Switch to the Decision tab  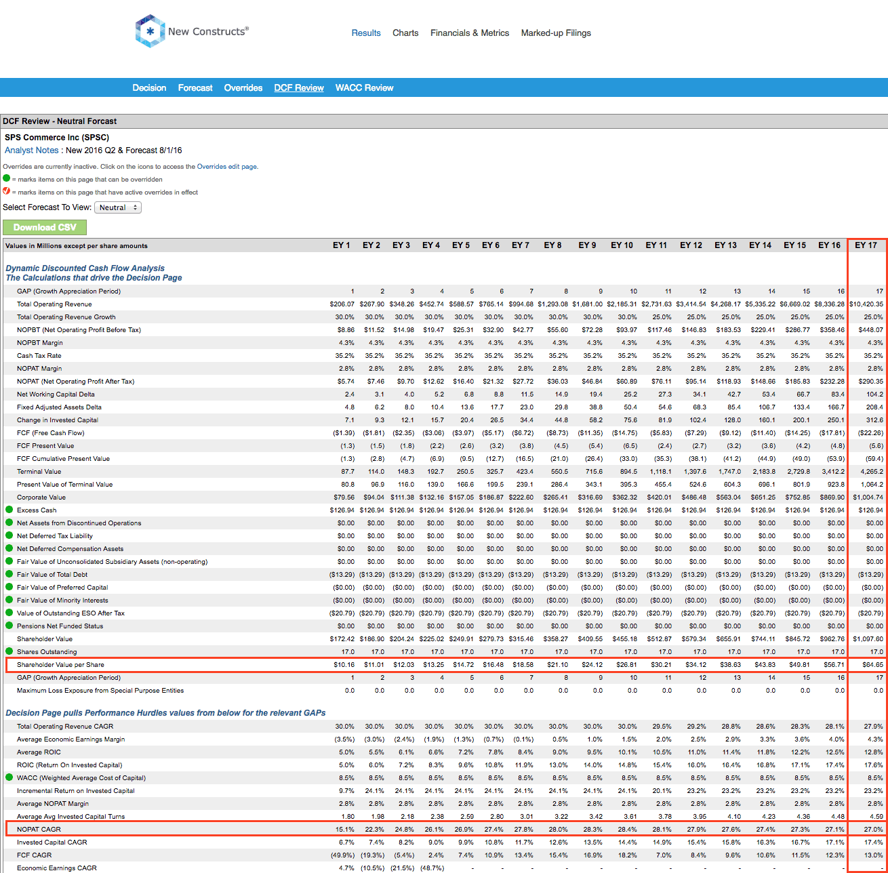pos(149,87)
